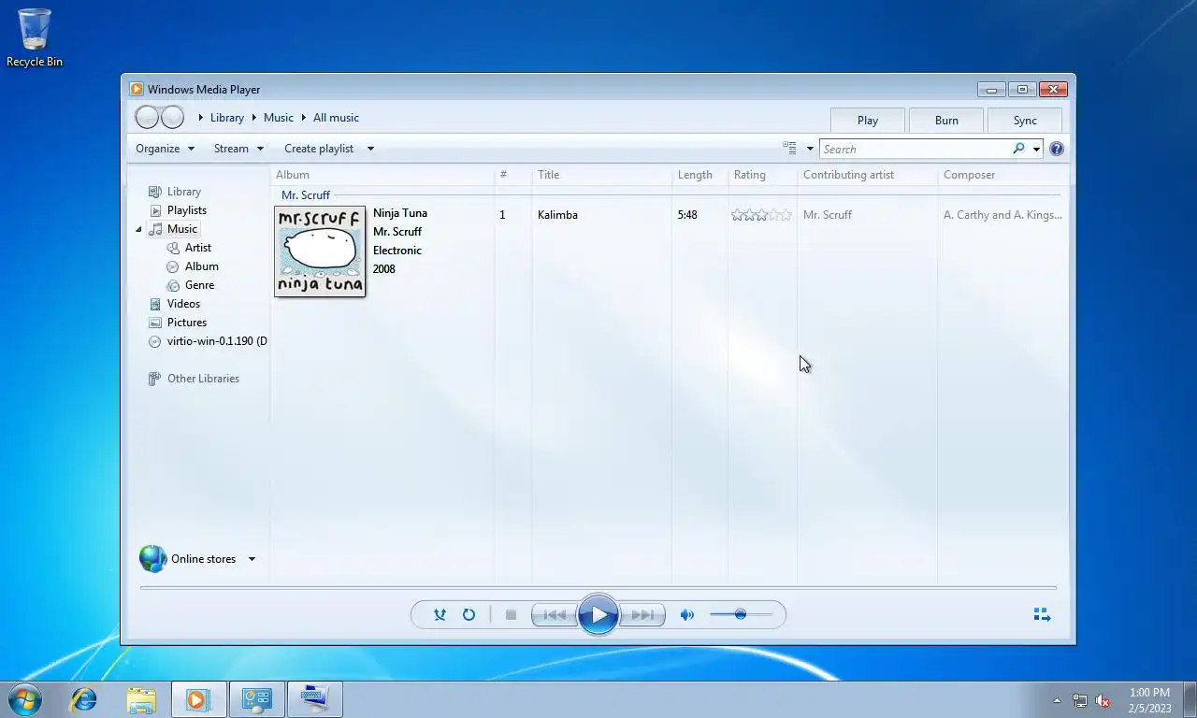Expand the Create playlist dropdown arrow
This screenshot has height=718, width=1197.
coord(370,149)
